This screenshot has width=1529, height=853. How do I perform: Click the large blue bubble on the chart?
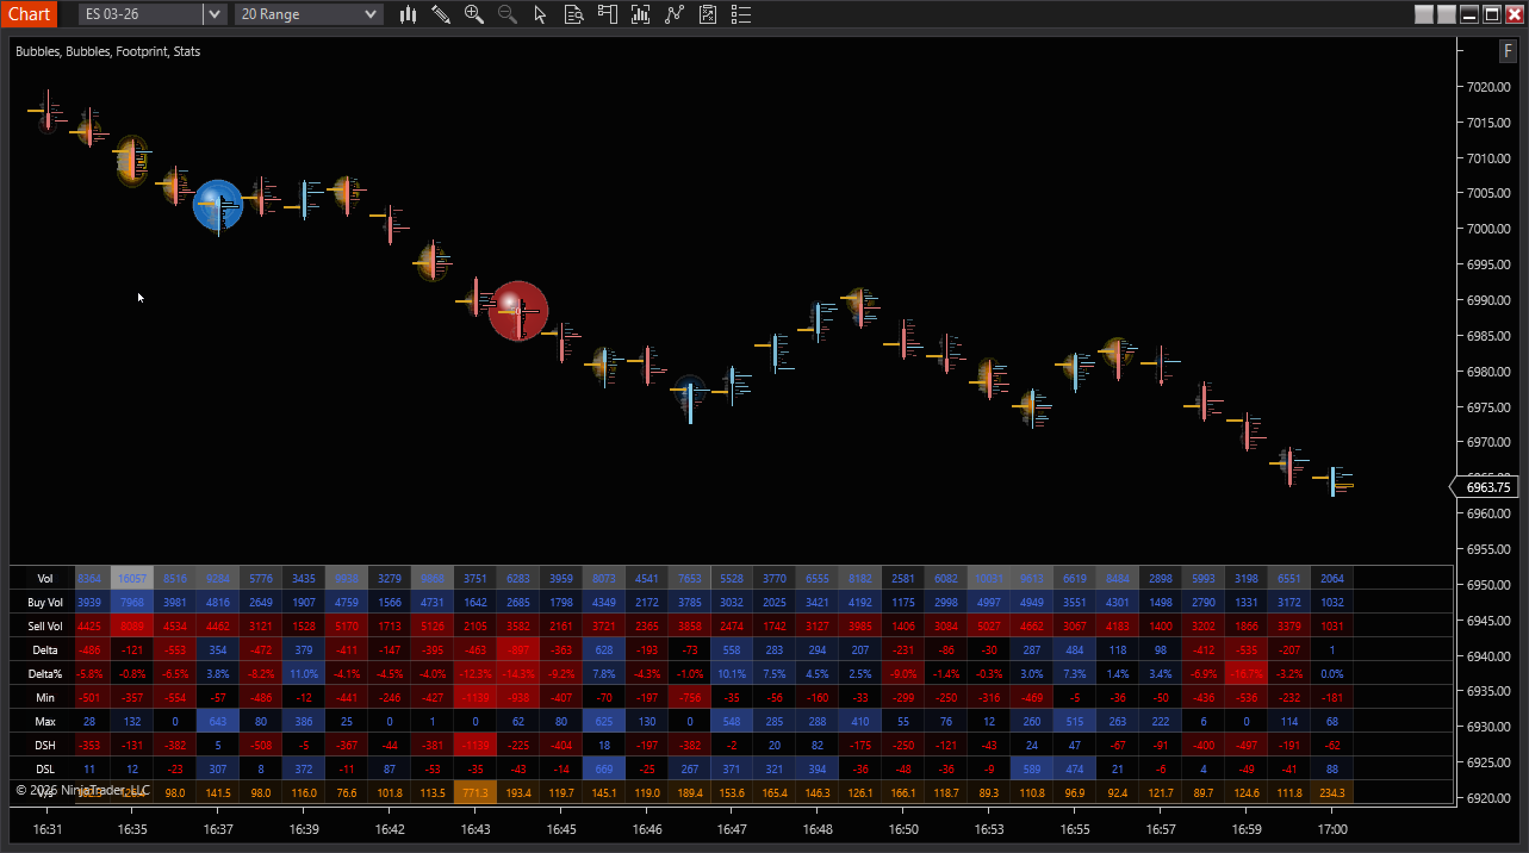pos(218,205)
